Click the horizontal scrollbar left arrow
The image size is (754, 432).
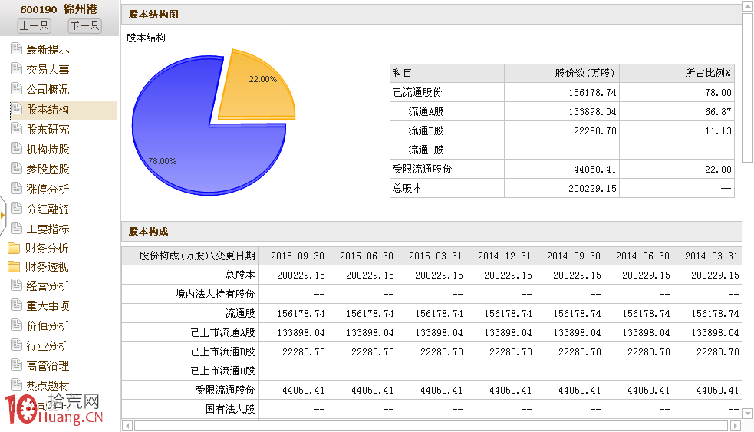127,426
